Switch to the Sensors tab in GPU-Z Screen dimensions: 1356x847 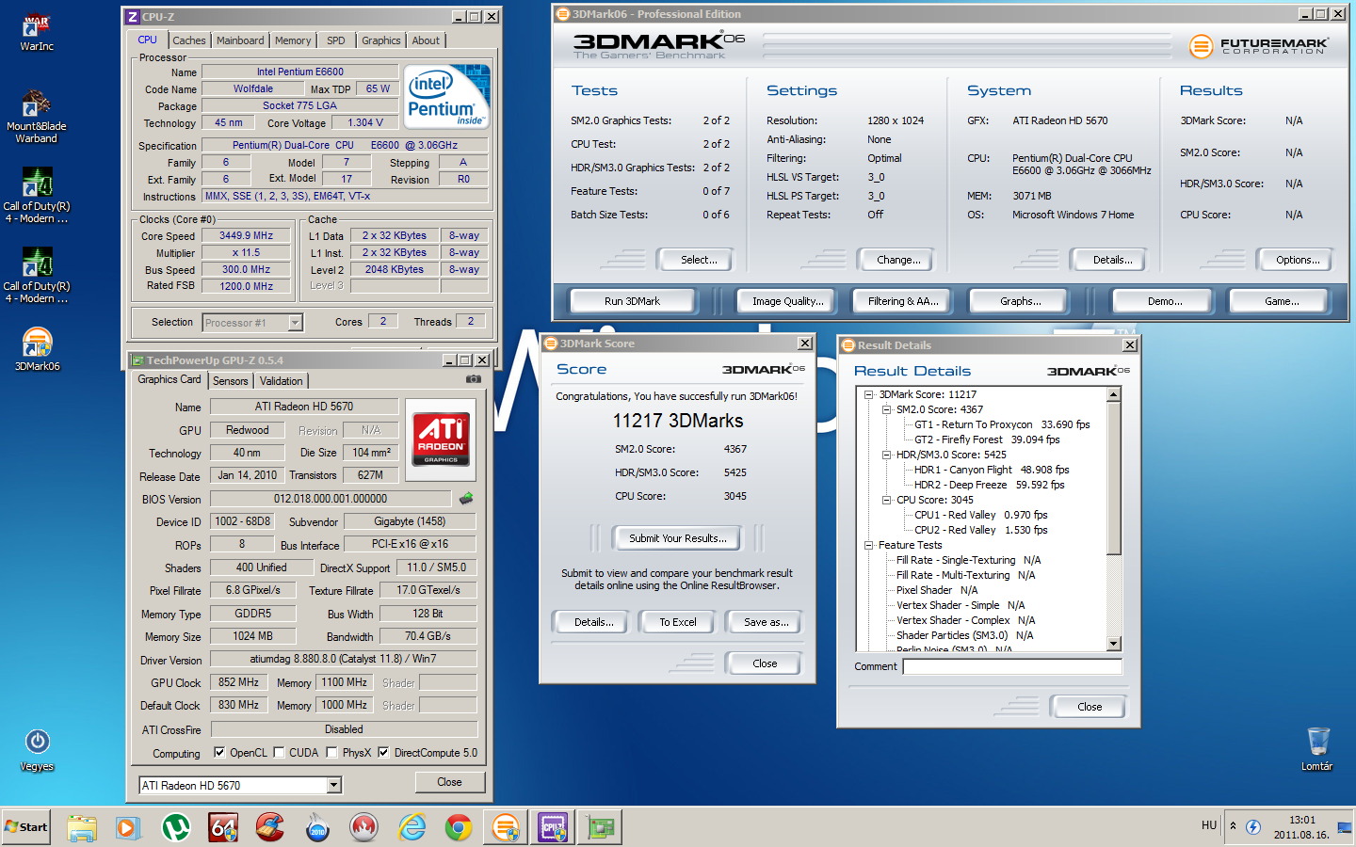[231, 381]
